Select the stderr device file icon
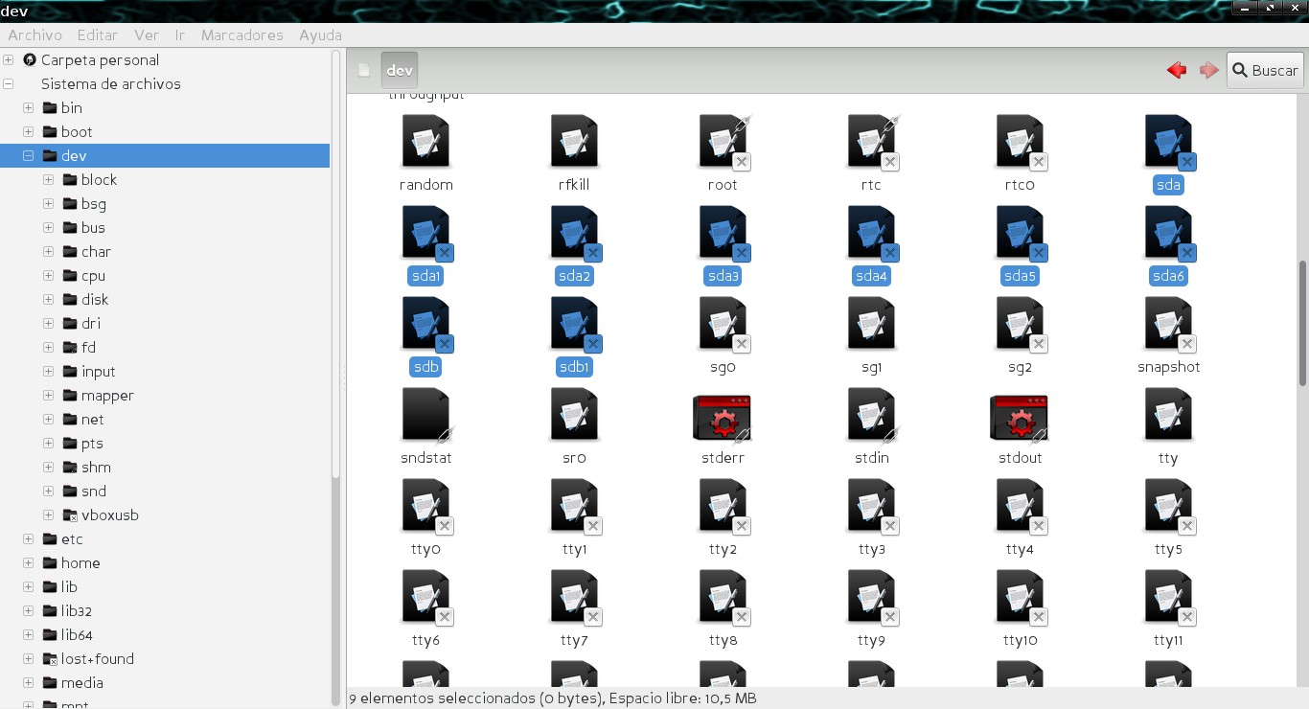The height and width of the screenshot is (709, 1309). 722,418
